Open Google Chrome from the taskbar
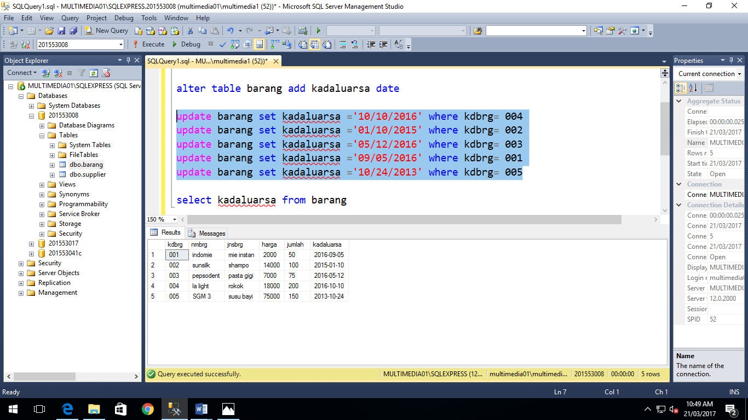This screenshot has width=748, height=420. point(147,409)
